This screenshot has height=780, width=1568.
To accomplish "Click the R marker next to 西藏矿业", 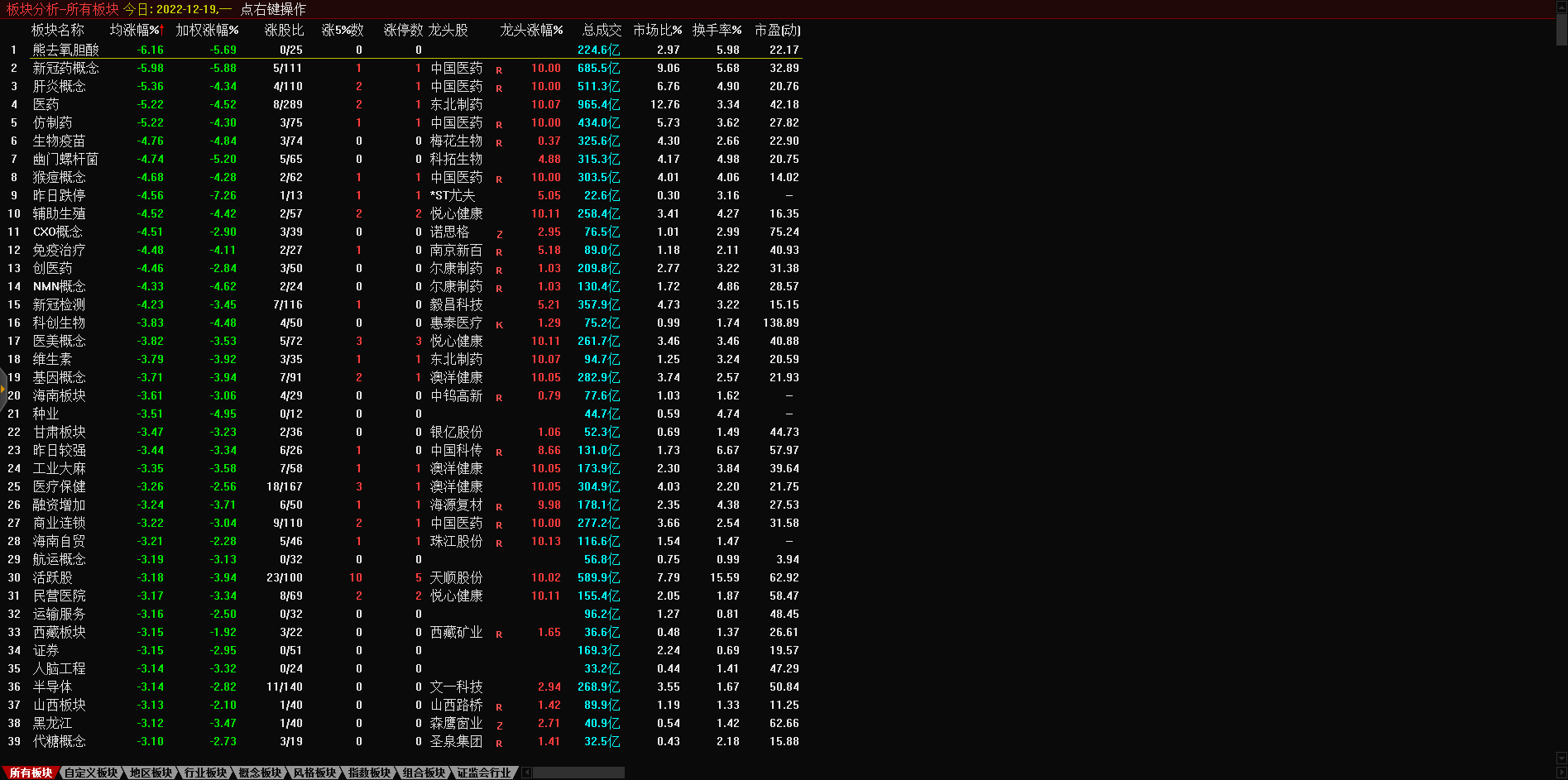I will tap(499, 634).
